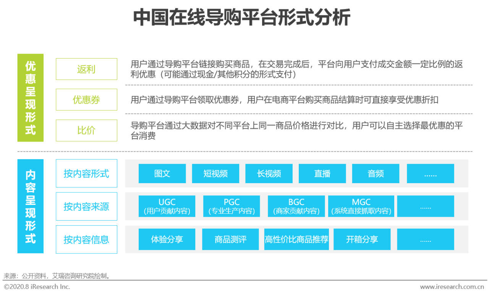Viewport: 489px width, 296px height.
Task: Click the 图文 blue tile
Action: pyautogui.click(x=162, y=174)
